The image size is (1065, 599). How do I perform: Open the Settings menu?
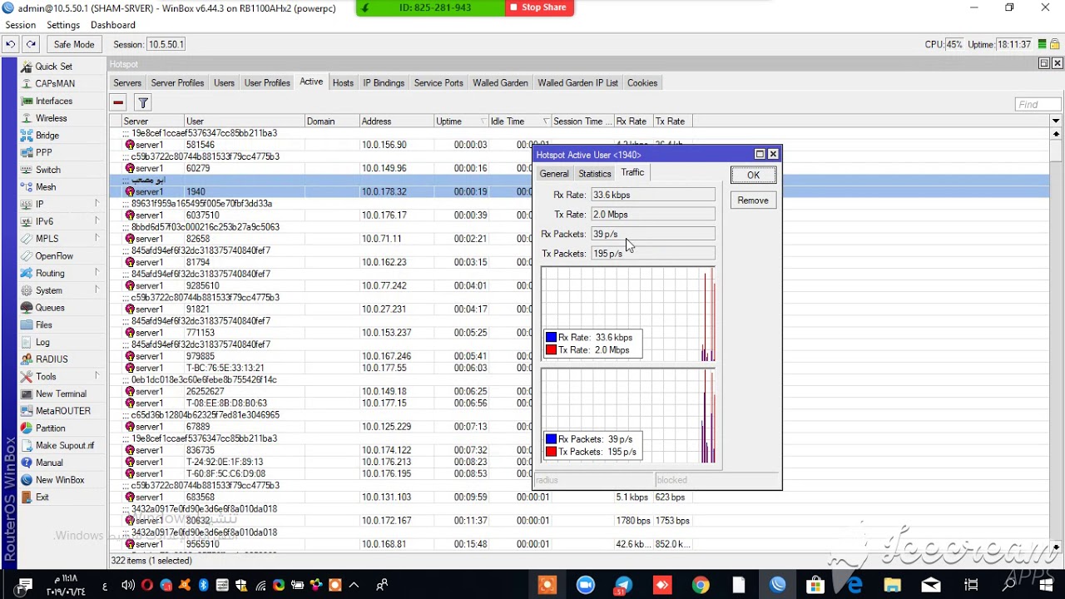(x=63, y=25)
